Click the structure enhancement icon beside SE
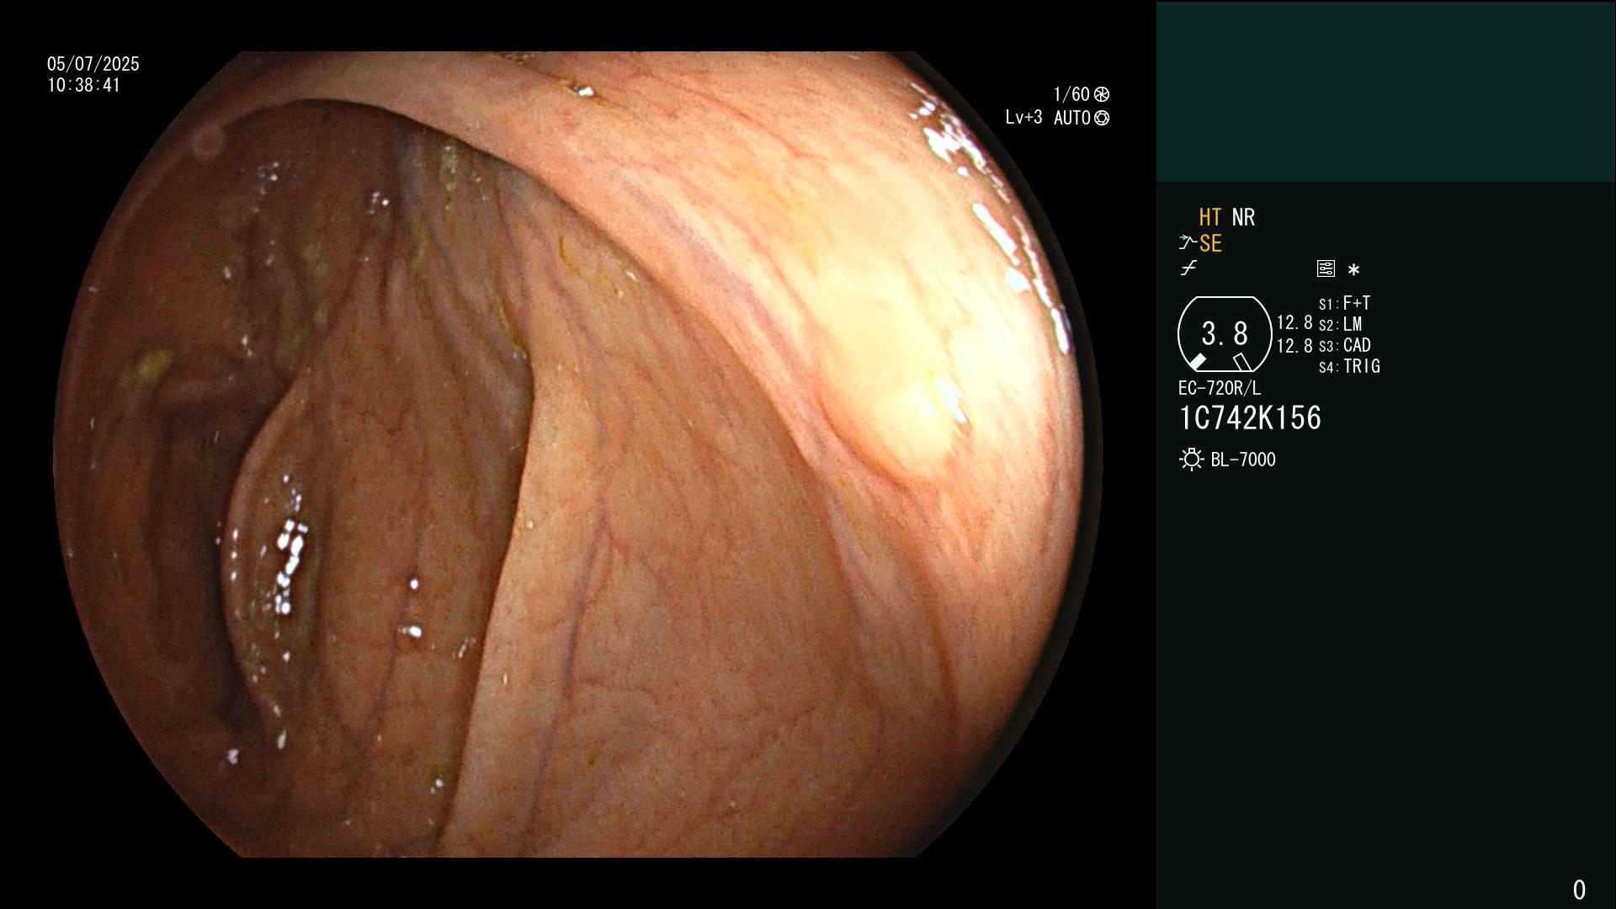Screen dimensions: 1616x909 [1188, 244]
